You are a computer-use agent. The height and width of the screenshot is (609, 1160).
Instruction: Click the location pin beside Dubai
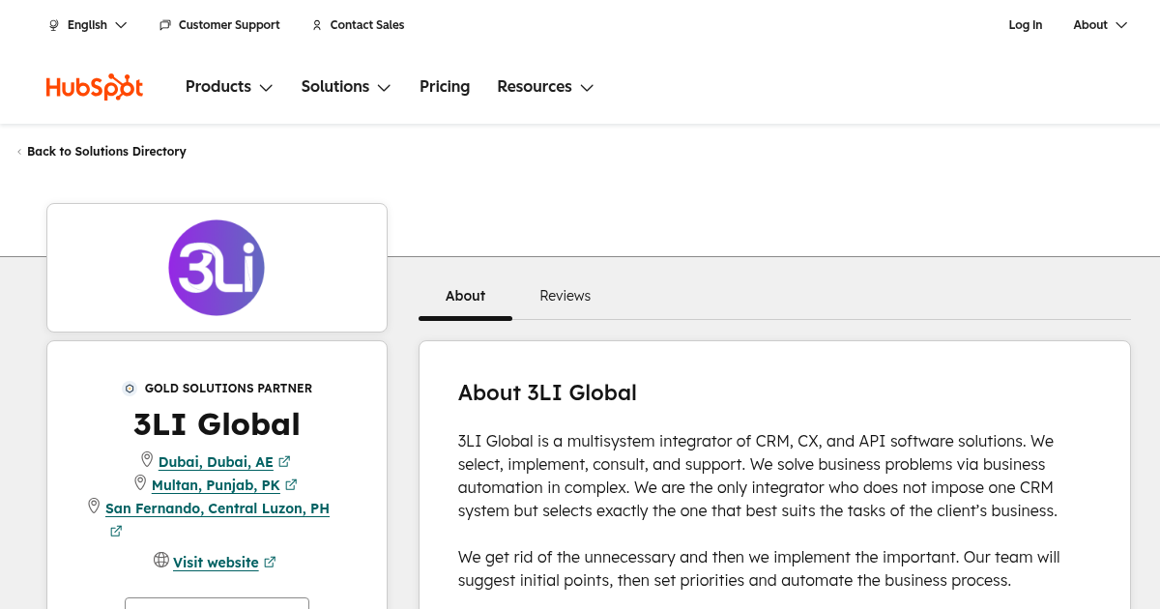pyautogui.click(x=147, y=459)
